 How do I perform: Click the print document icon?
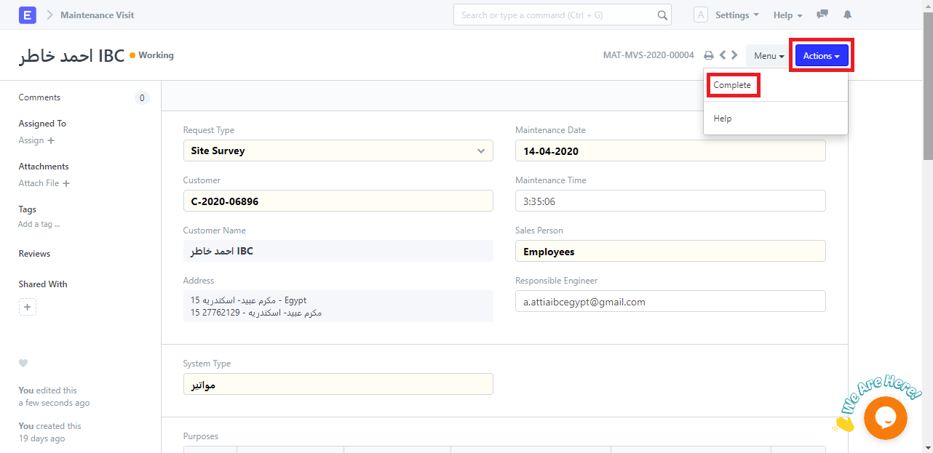[x=709, y=55]
